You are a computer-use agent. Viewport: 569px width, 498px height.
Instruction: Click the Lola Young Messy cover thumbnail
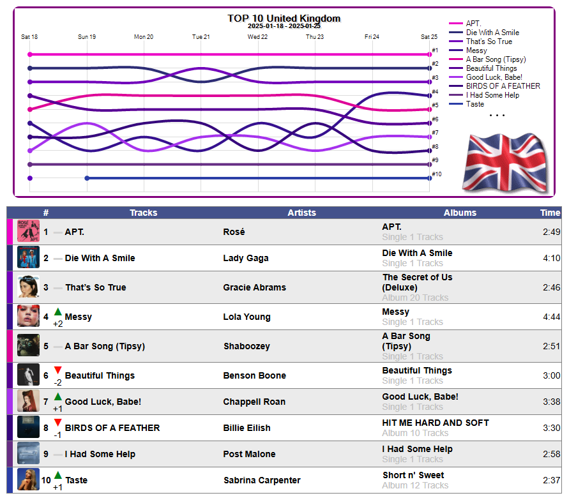pyautogui.click(x=28, y=315)
